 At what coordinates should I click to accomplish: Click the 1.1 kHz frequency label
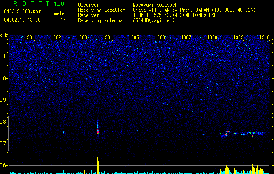click(x=3, y=57)
